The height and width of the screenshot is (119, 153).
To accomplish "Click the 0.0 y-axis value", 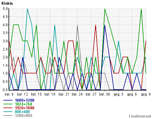I will pos(5,90).
